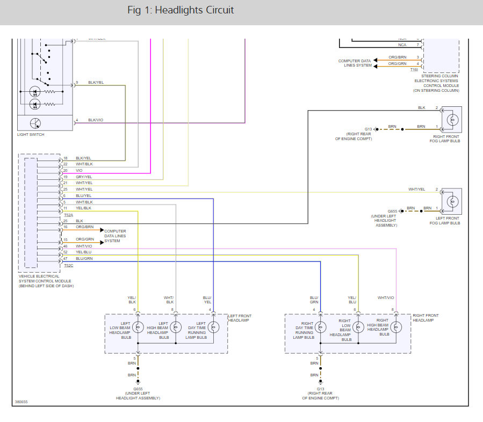Click the 'BLU/YEL' label at module pin 6
Viewport: 483px width, 422px height.
(x=83, y=196)
